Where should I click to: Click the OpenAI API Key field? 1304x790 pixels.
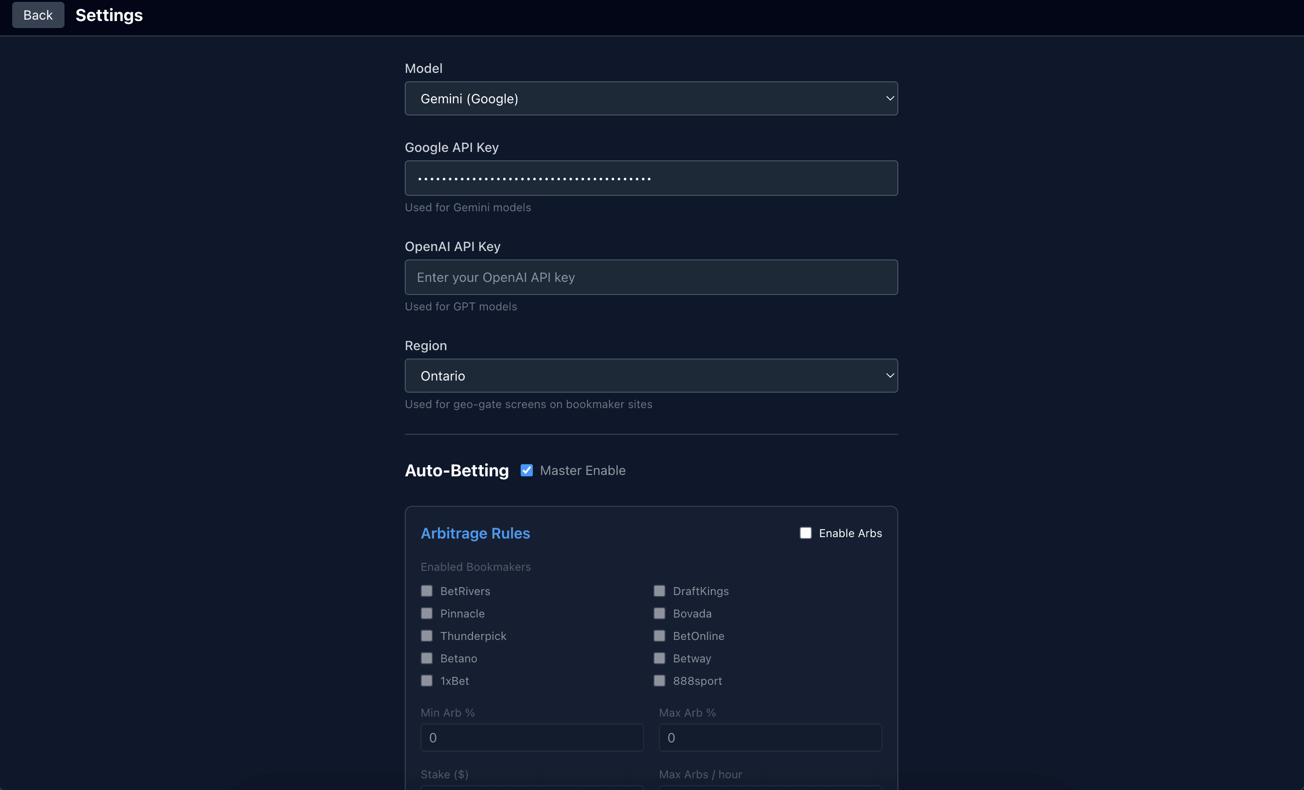pos(651,277)
